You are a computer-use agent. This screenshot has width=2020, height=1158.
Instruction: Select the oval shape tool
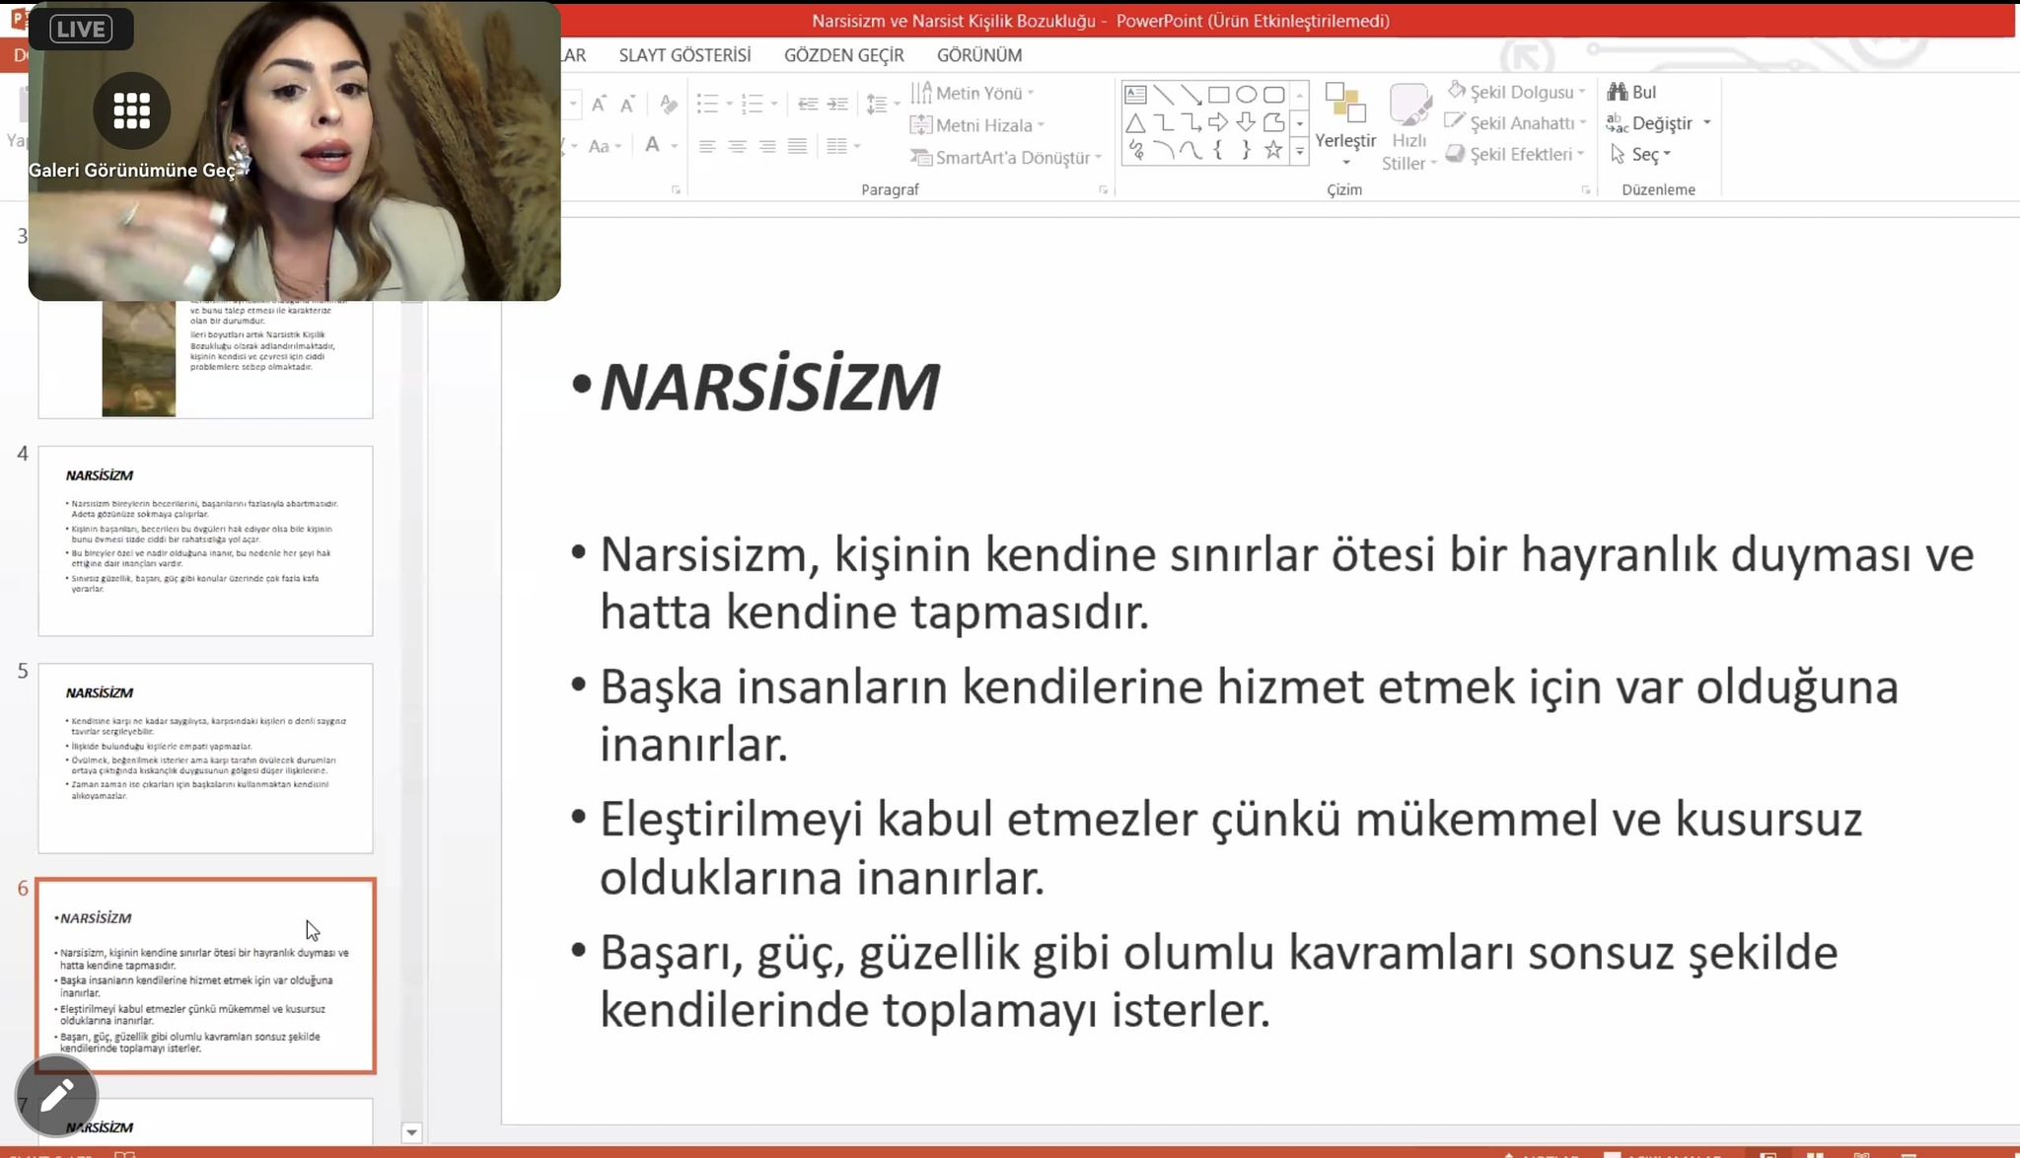tap(1246, 95)
